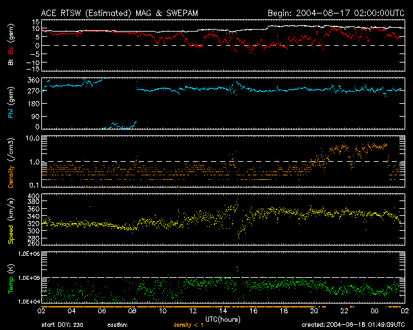This screenshot has height=330, width=413.
Task: Click the '-15' tick on Bt Bz axis
Action: click(33, 69)
